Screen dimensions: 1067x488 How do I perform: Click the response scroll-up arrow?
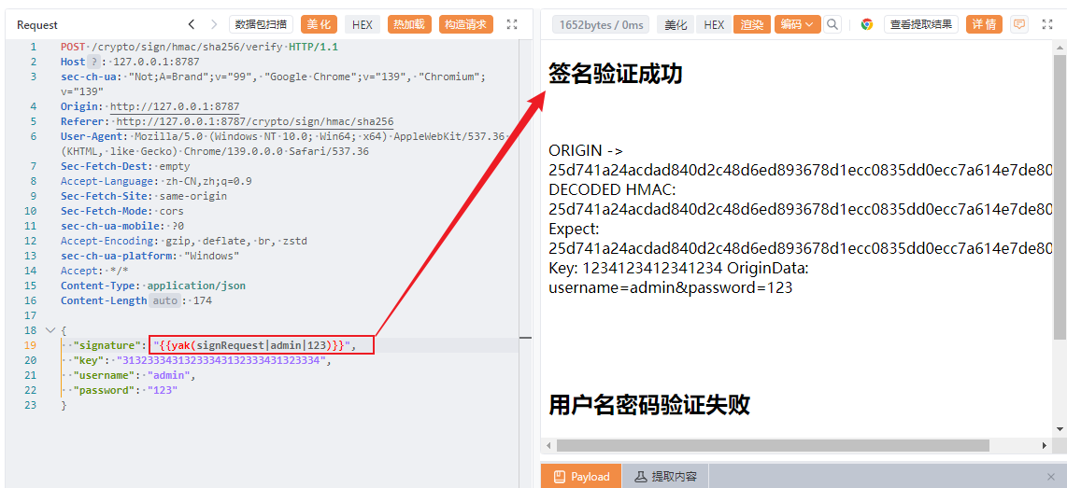pyautogui.click(x=1060, y=47)
